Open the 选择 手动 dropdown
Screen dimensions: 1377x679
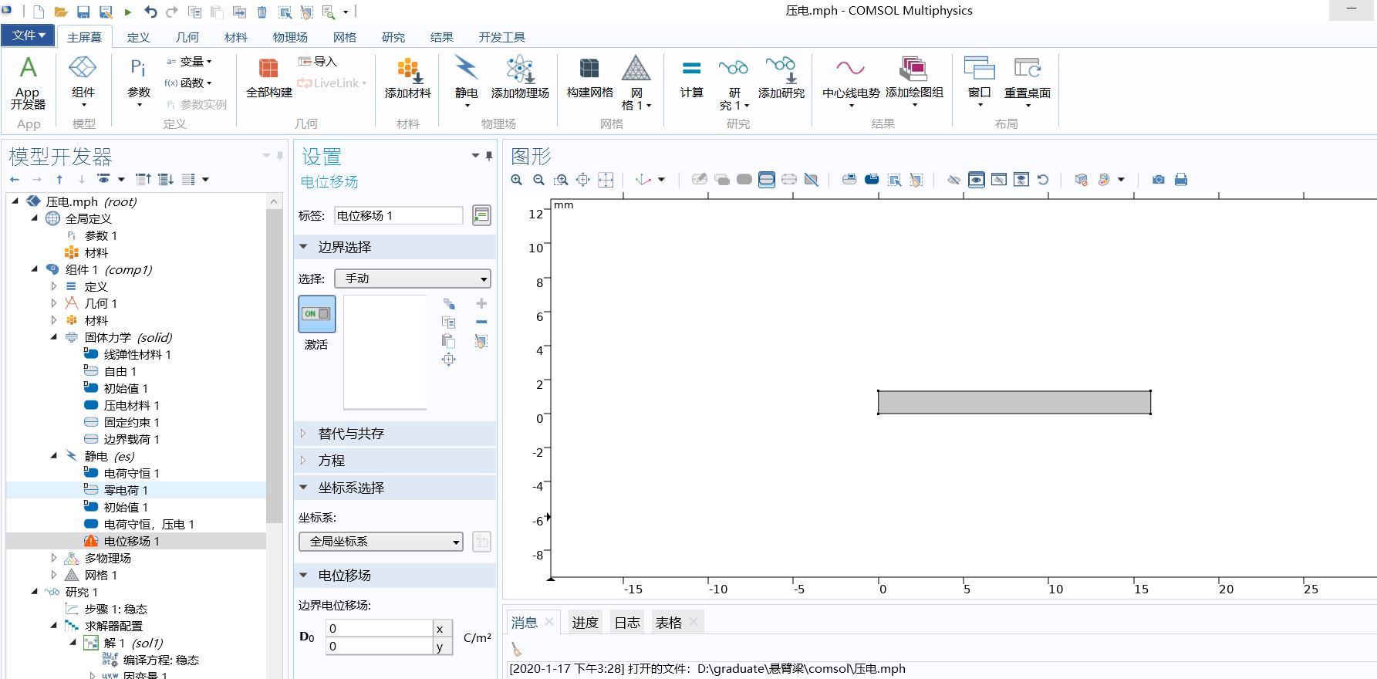[x=413, y=279]
